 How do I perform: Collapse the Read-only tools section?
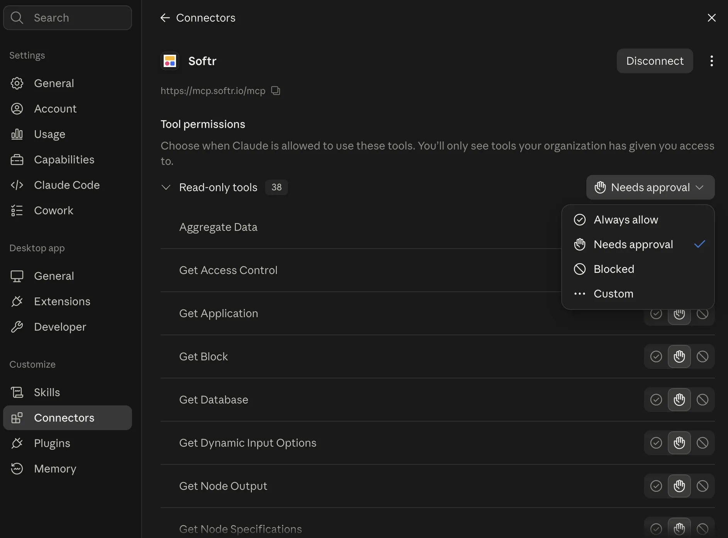coord(166,187)
